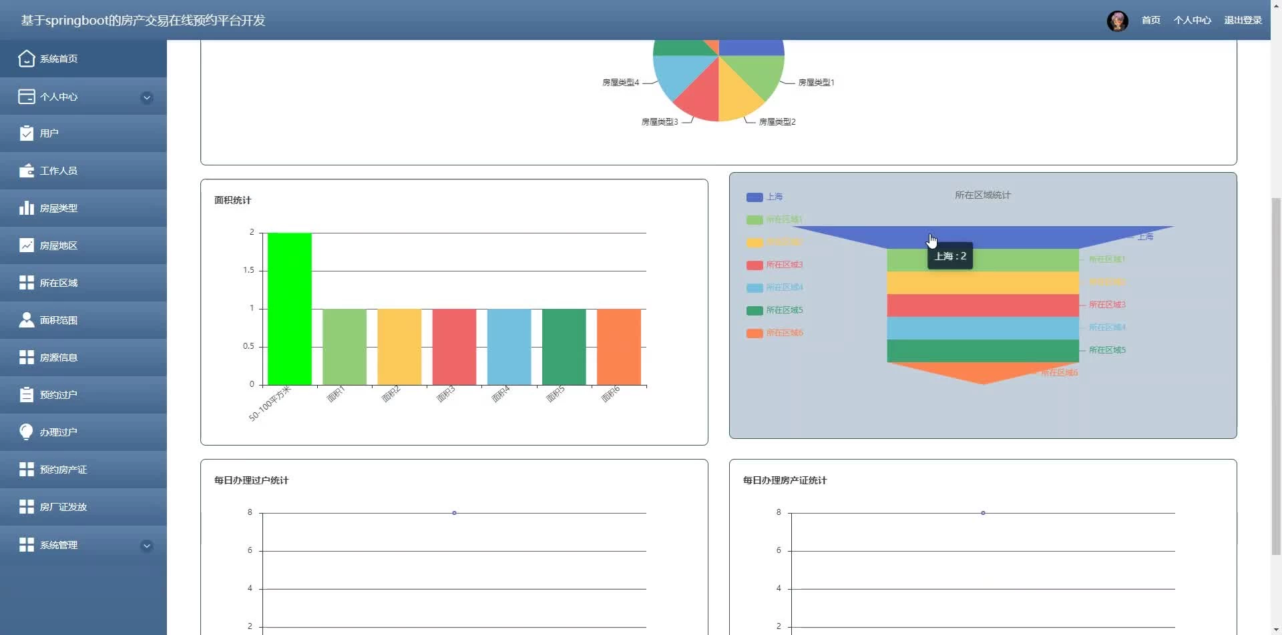
Task: Click the dark green 面积5 bar
Action: coord(564,347)
